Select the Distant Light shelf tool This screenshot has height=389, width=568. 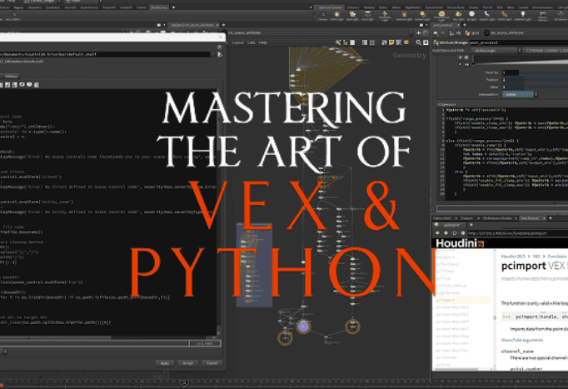pos(422,15)
